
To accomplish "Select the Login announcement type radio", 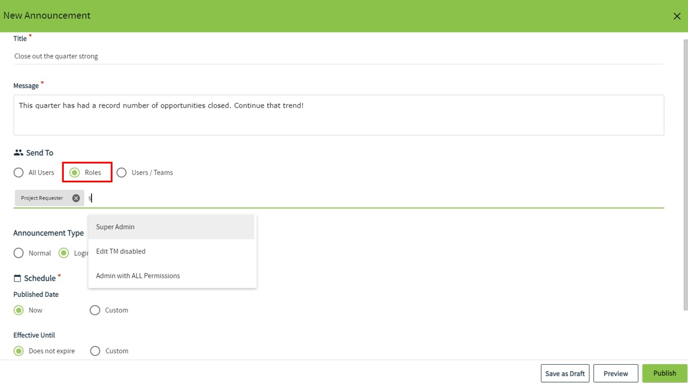I will pos(64,253).
